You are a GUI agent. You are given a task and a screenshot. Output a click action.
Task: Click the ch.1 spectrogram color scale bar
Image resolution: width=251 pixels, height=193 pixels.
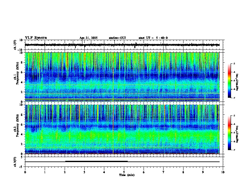[x=229, y=81]
